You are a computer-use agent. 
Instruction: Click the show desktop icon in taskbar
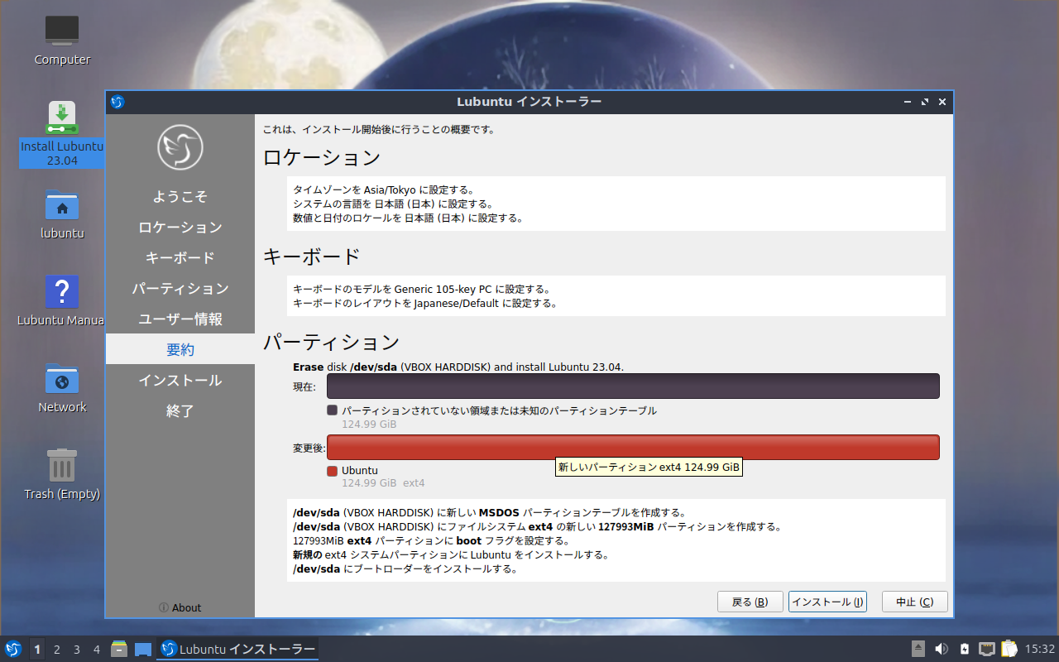pos(143,650)
